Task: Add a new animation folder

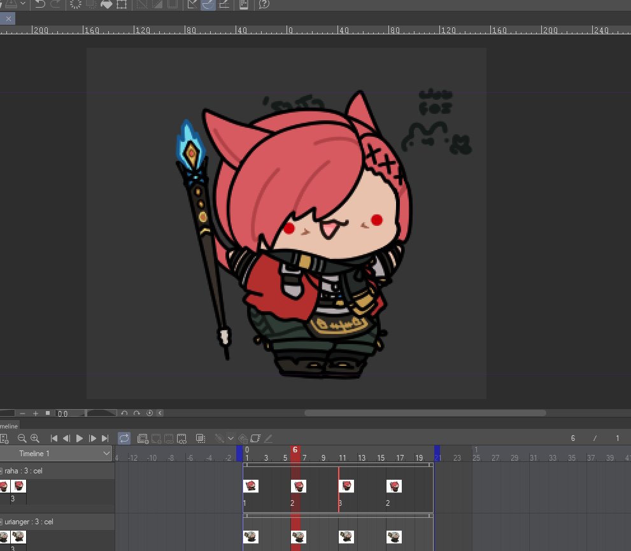Action: (x=143, y=438)
